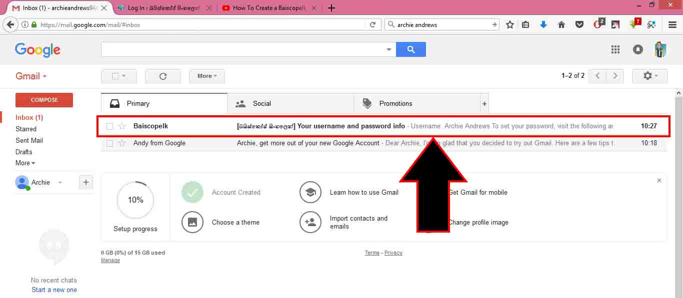Click the scissors screenshot extension icon

[651, 24]
